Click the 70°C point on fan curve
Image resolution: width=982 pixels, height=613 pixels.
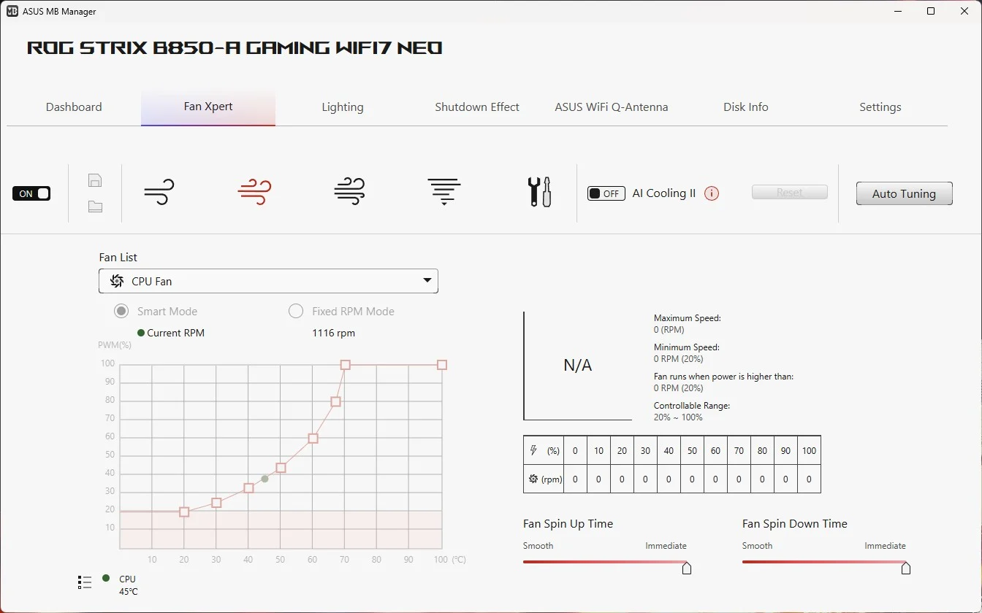pyautogui.click(x=346, y=365)
